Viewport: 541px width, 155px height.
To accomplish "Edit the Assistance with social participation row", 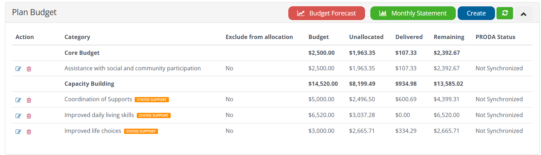I will 18,69.
